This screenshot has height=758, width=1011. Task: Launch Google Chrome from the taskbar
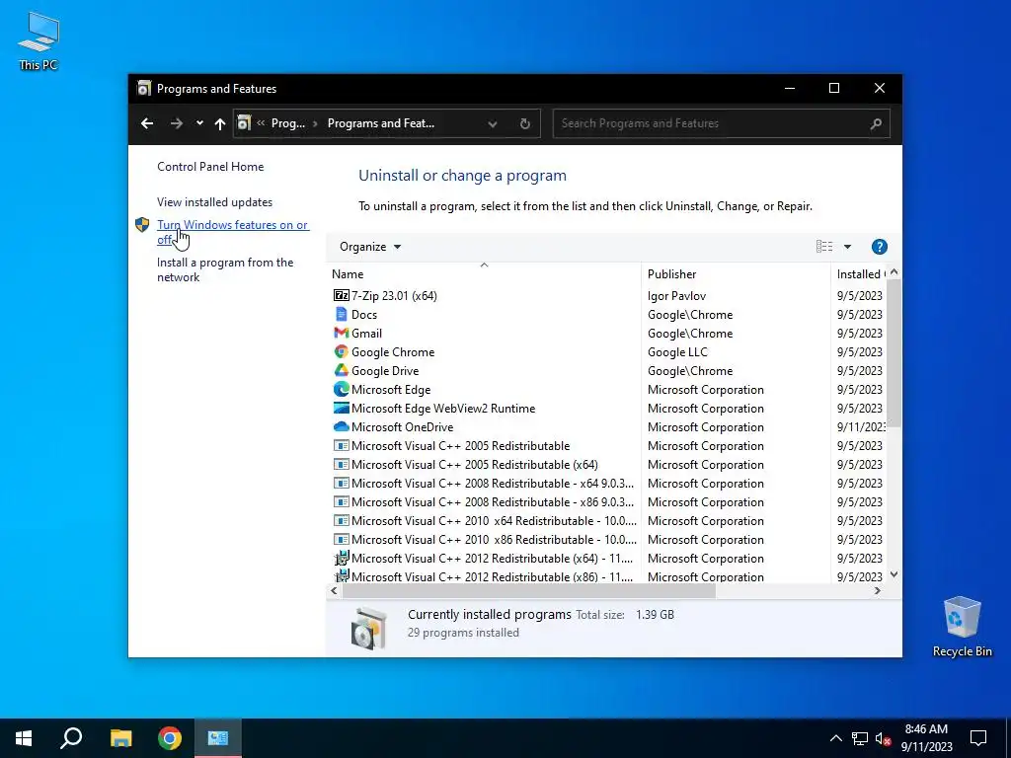170,738
